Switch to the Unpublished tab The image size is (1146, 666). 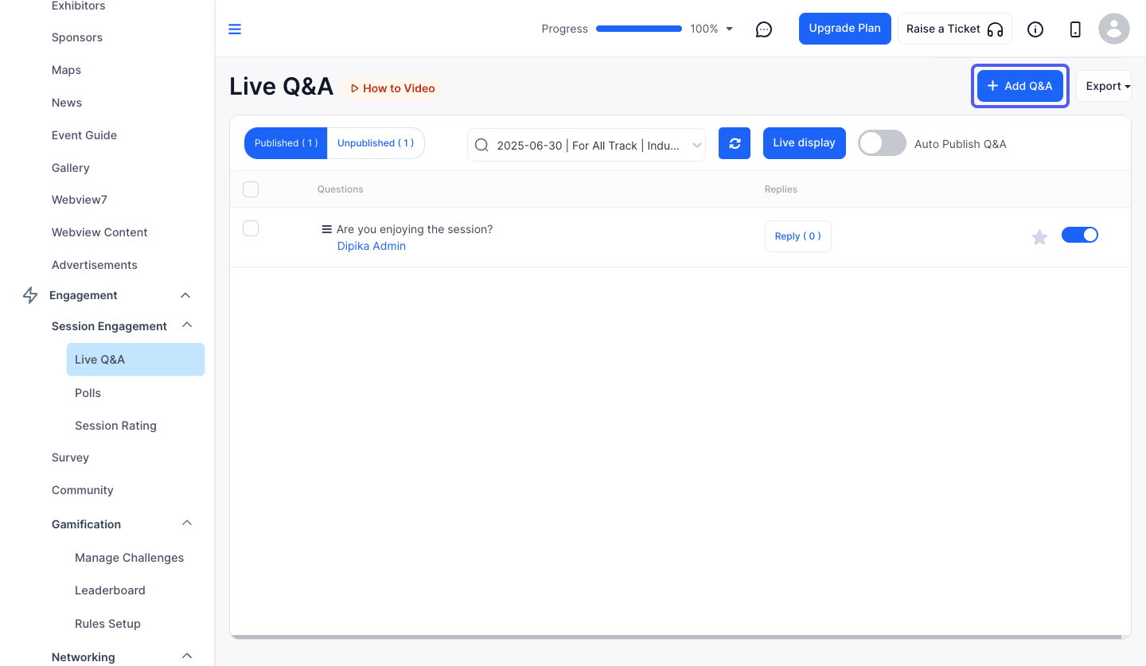click(376, 143)
